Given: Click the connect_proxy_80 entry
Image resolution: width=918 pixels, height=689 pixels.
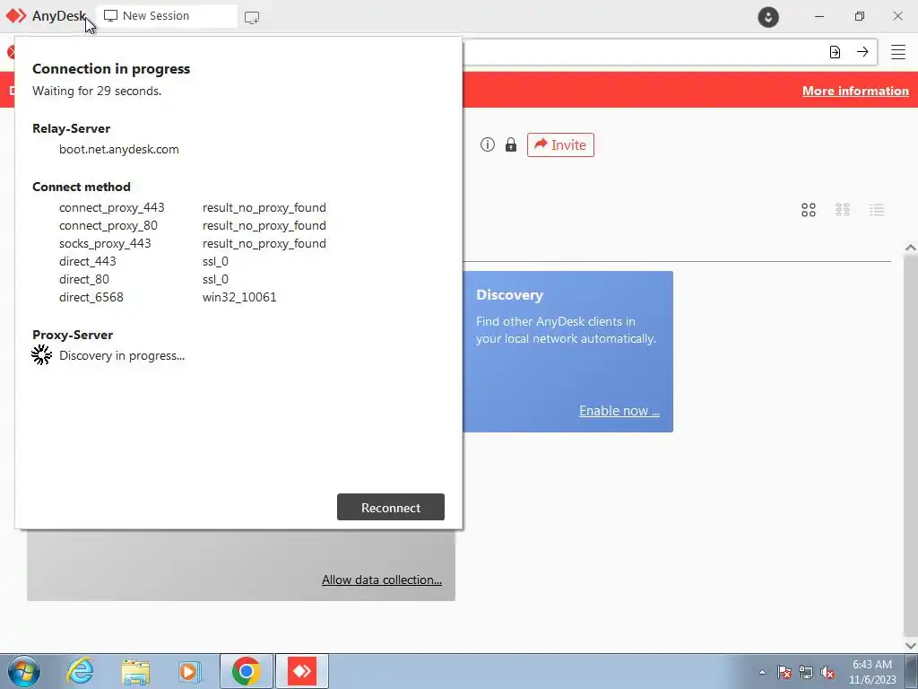Looking at the screenshot, I should pos(108,225).
